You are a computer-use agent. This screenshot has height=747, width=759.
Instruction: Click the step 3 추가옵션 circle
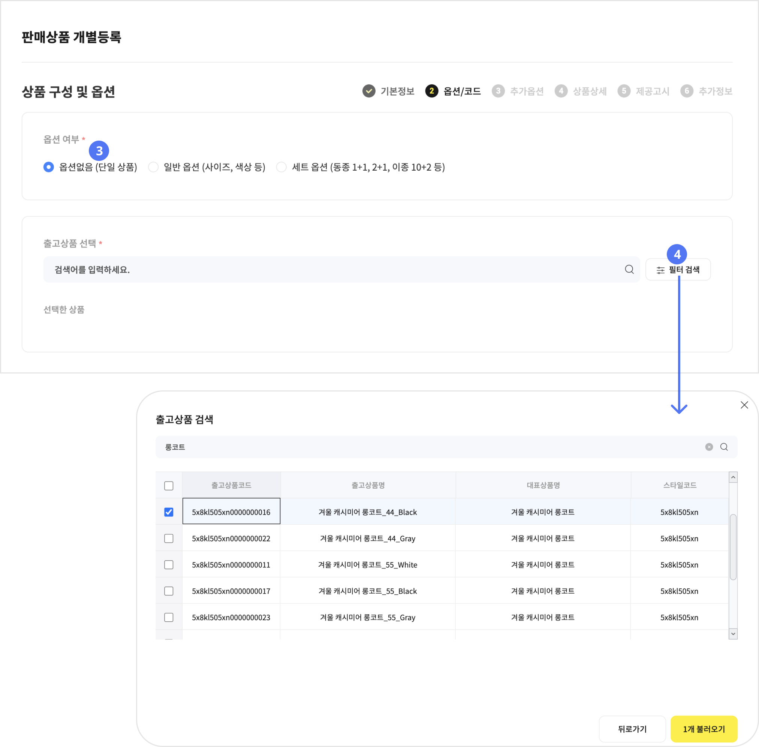(498, 91)
